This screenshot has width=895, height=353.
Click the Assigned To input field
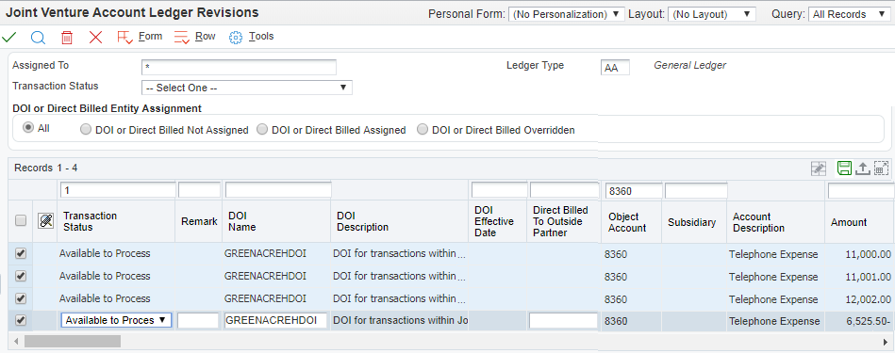[x=239, y=67]
